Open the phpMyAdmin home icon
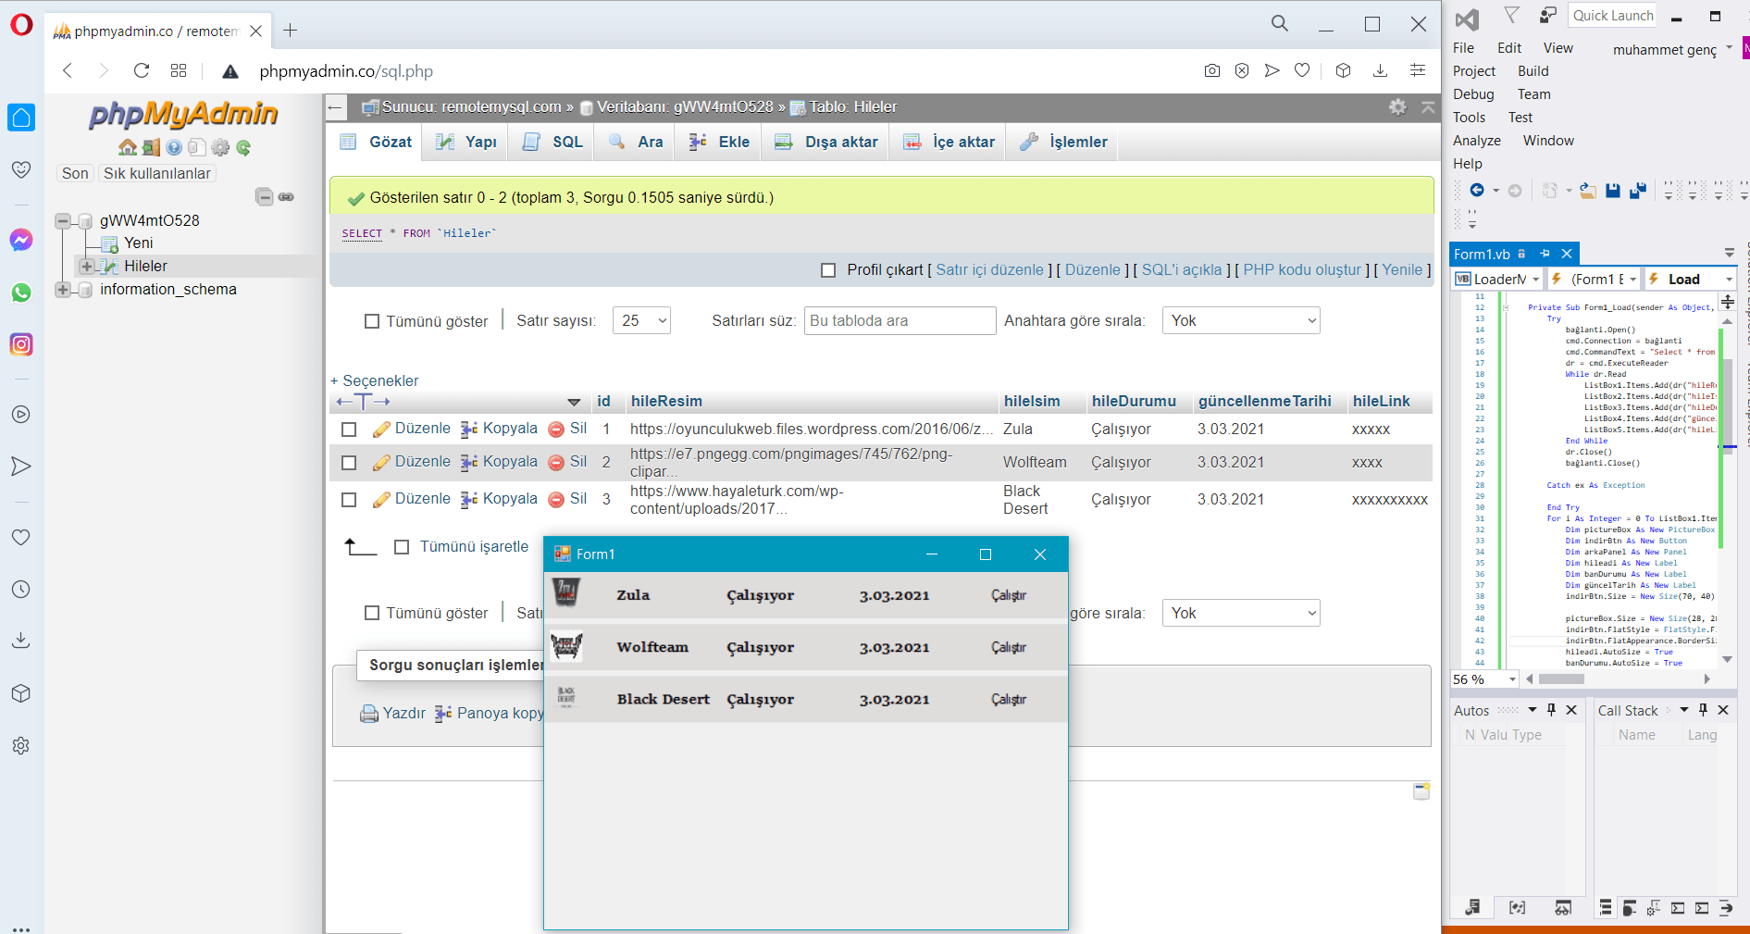 coord(128,147)
